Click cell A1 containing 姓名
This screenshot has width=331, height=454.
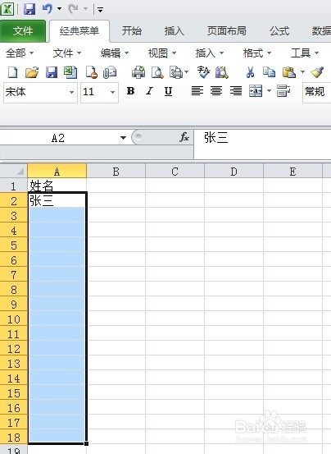click(x=57, y=186)
